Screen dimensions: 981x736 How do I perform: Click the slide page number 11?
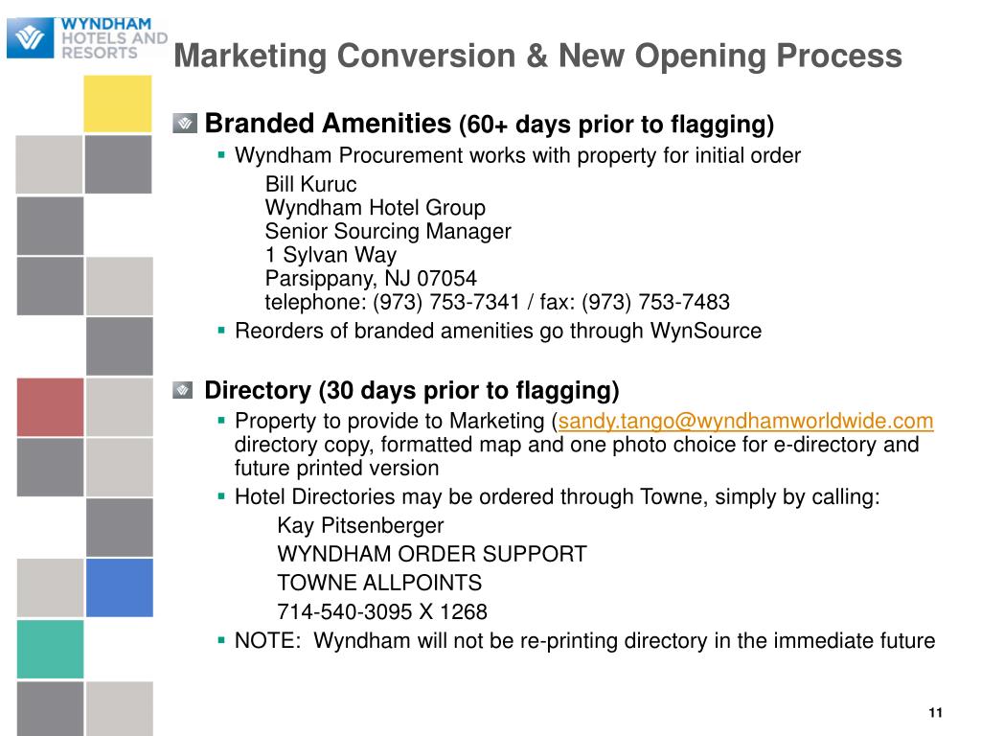click(x=935, y=713)
